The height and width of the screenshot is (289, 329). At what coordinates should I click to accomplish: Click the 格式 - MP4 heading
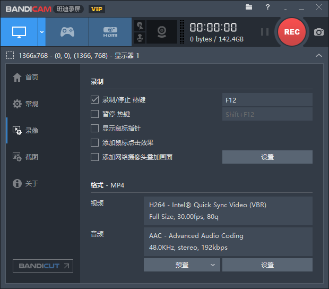107,185
